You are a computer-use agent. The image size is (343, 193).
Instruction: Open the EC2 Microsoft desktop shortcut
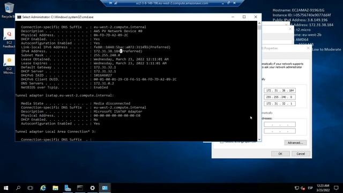pos(9,64)
